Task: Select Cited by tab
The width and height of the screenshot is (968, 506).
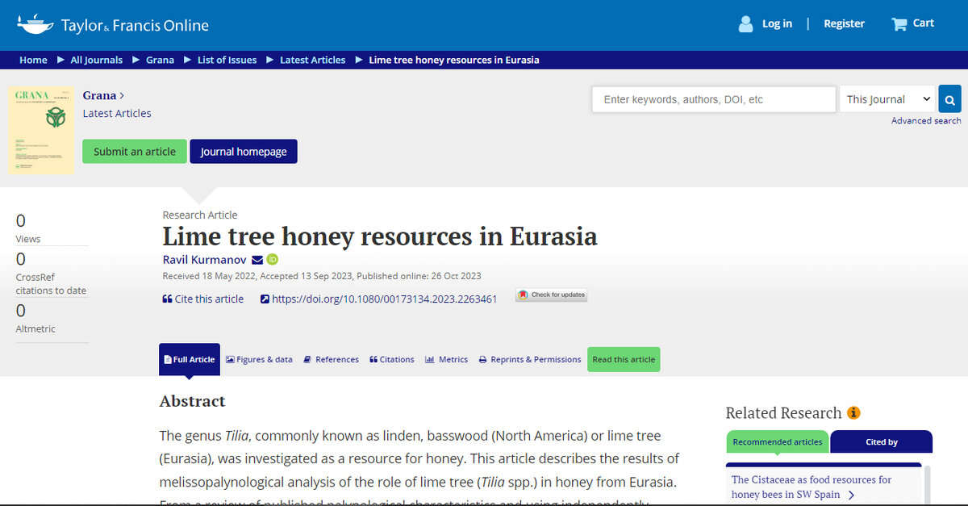Action: (882, 441)
